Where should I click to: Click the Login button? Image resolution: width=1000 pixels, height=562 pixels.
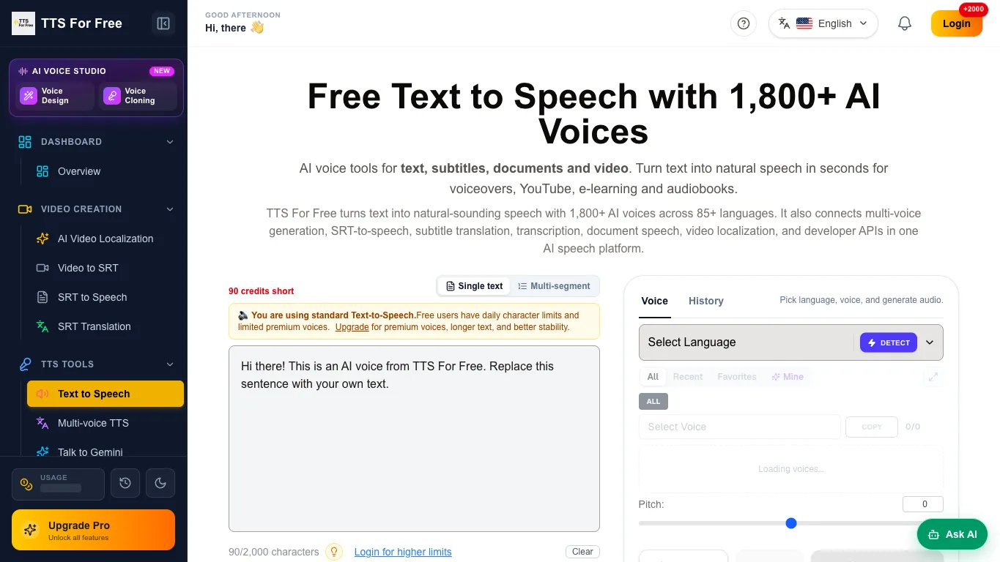tap(956, 23)
